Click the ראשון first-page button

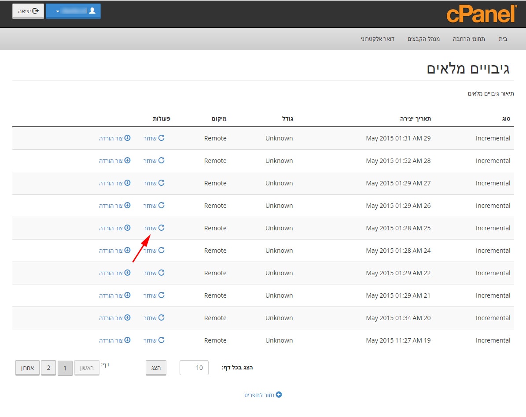pyautogui.click(x=87, y=368)
